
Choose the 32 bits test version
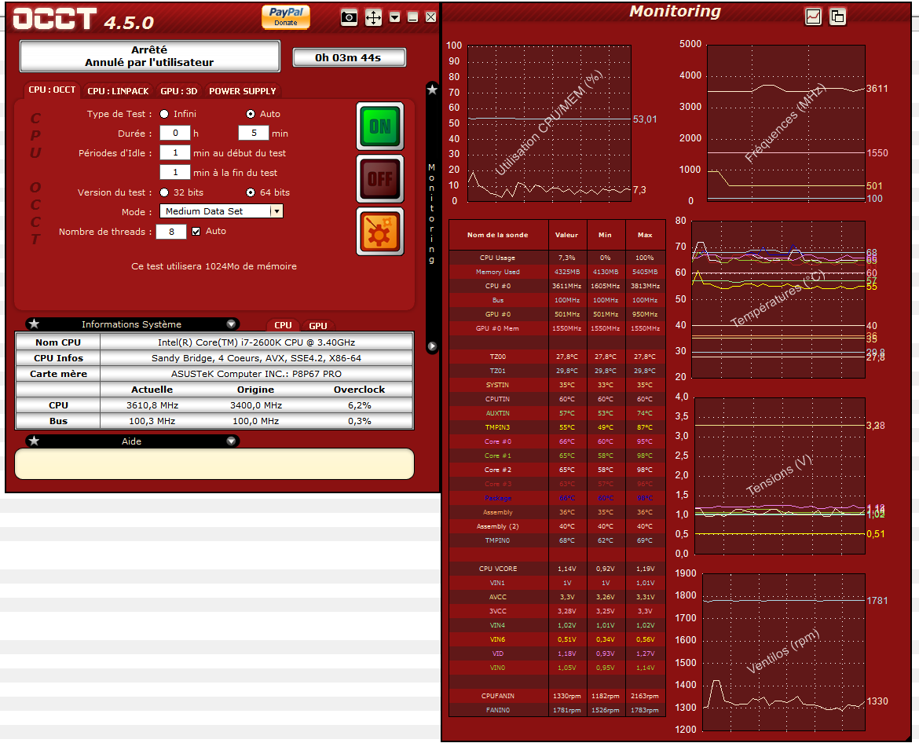point(165,192)
